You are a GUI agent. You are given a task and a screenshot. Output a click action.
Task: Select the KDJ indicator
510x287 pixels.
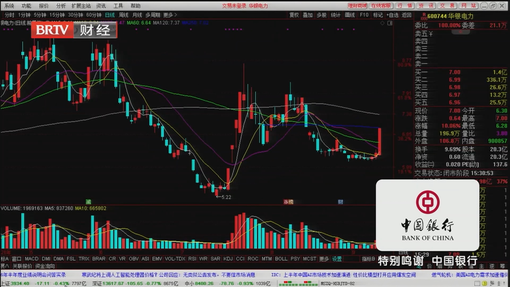[228, 259]
